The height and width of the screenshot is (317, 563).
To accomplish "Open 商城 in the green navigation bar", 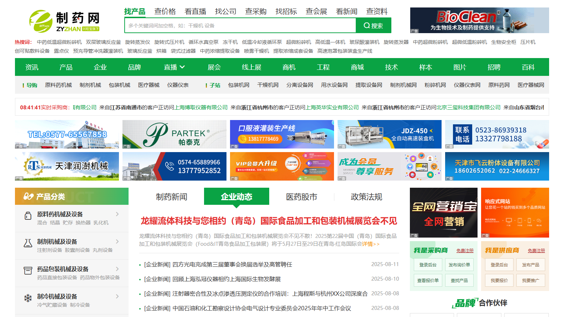I will coord(357,67).
